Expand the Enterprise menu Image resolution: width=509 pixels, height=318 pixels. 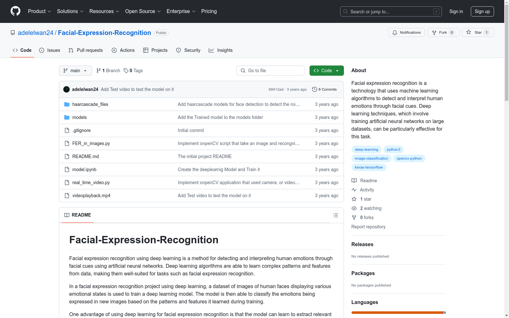click(x=181, y=11)
